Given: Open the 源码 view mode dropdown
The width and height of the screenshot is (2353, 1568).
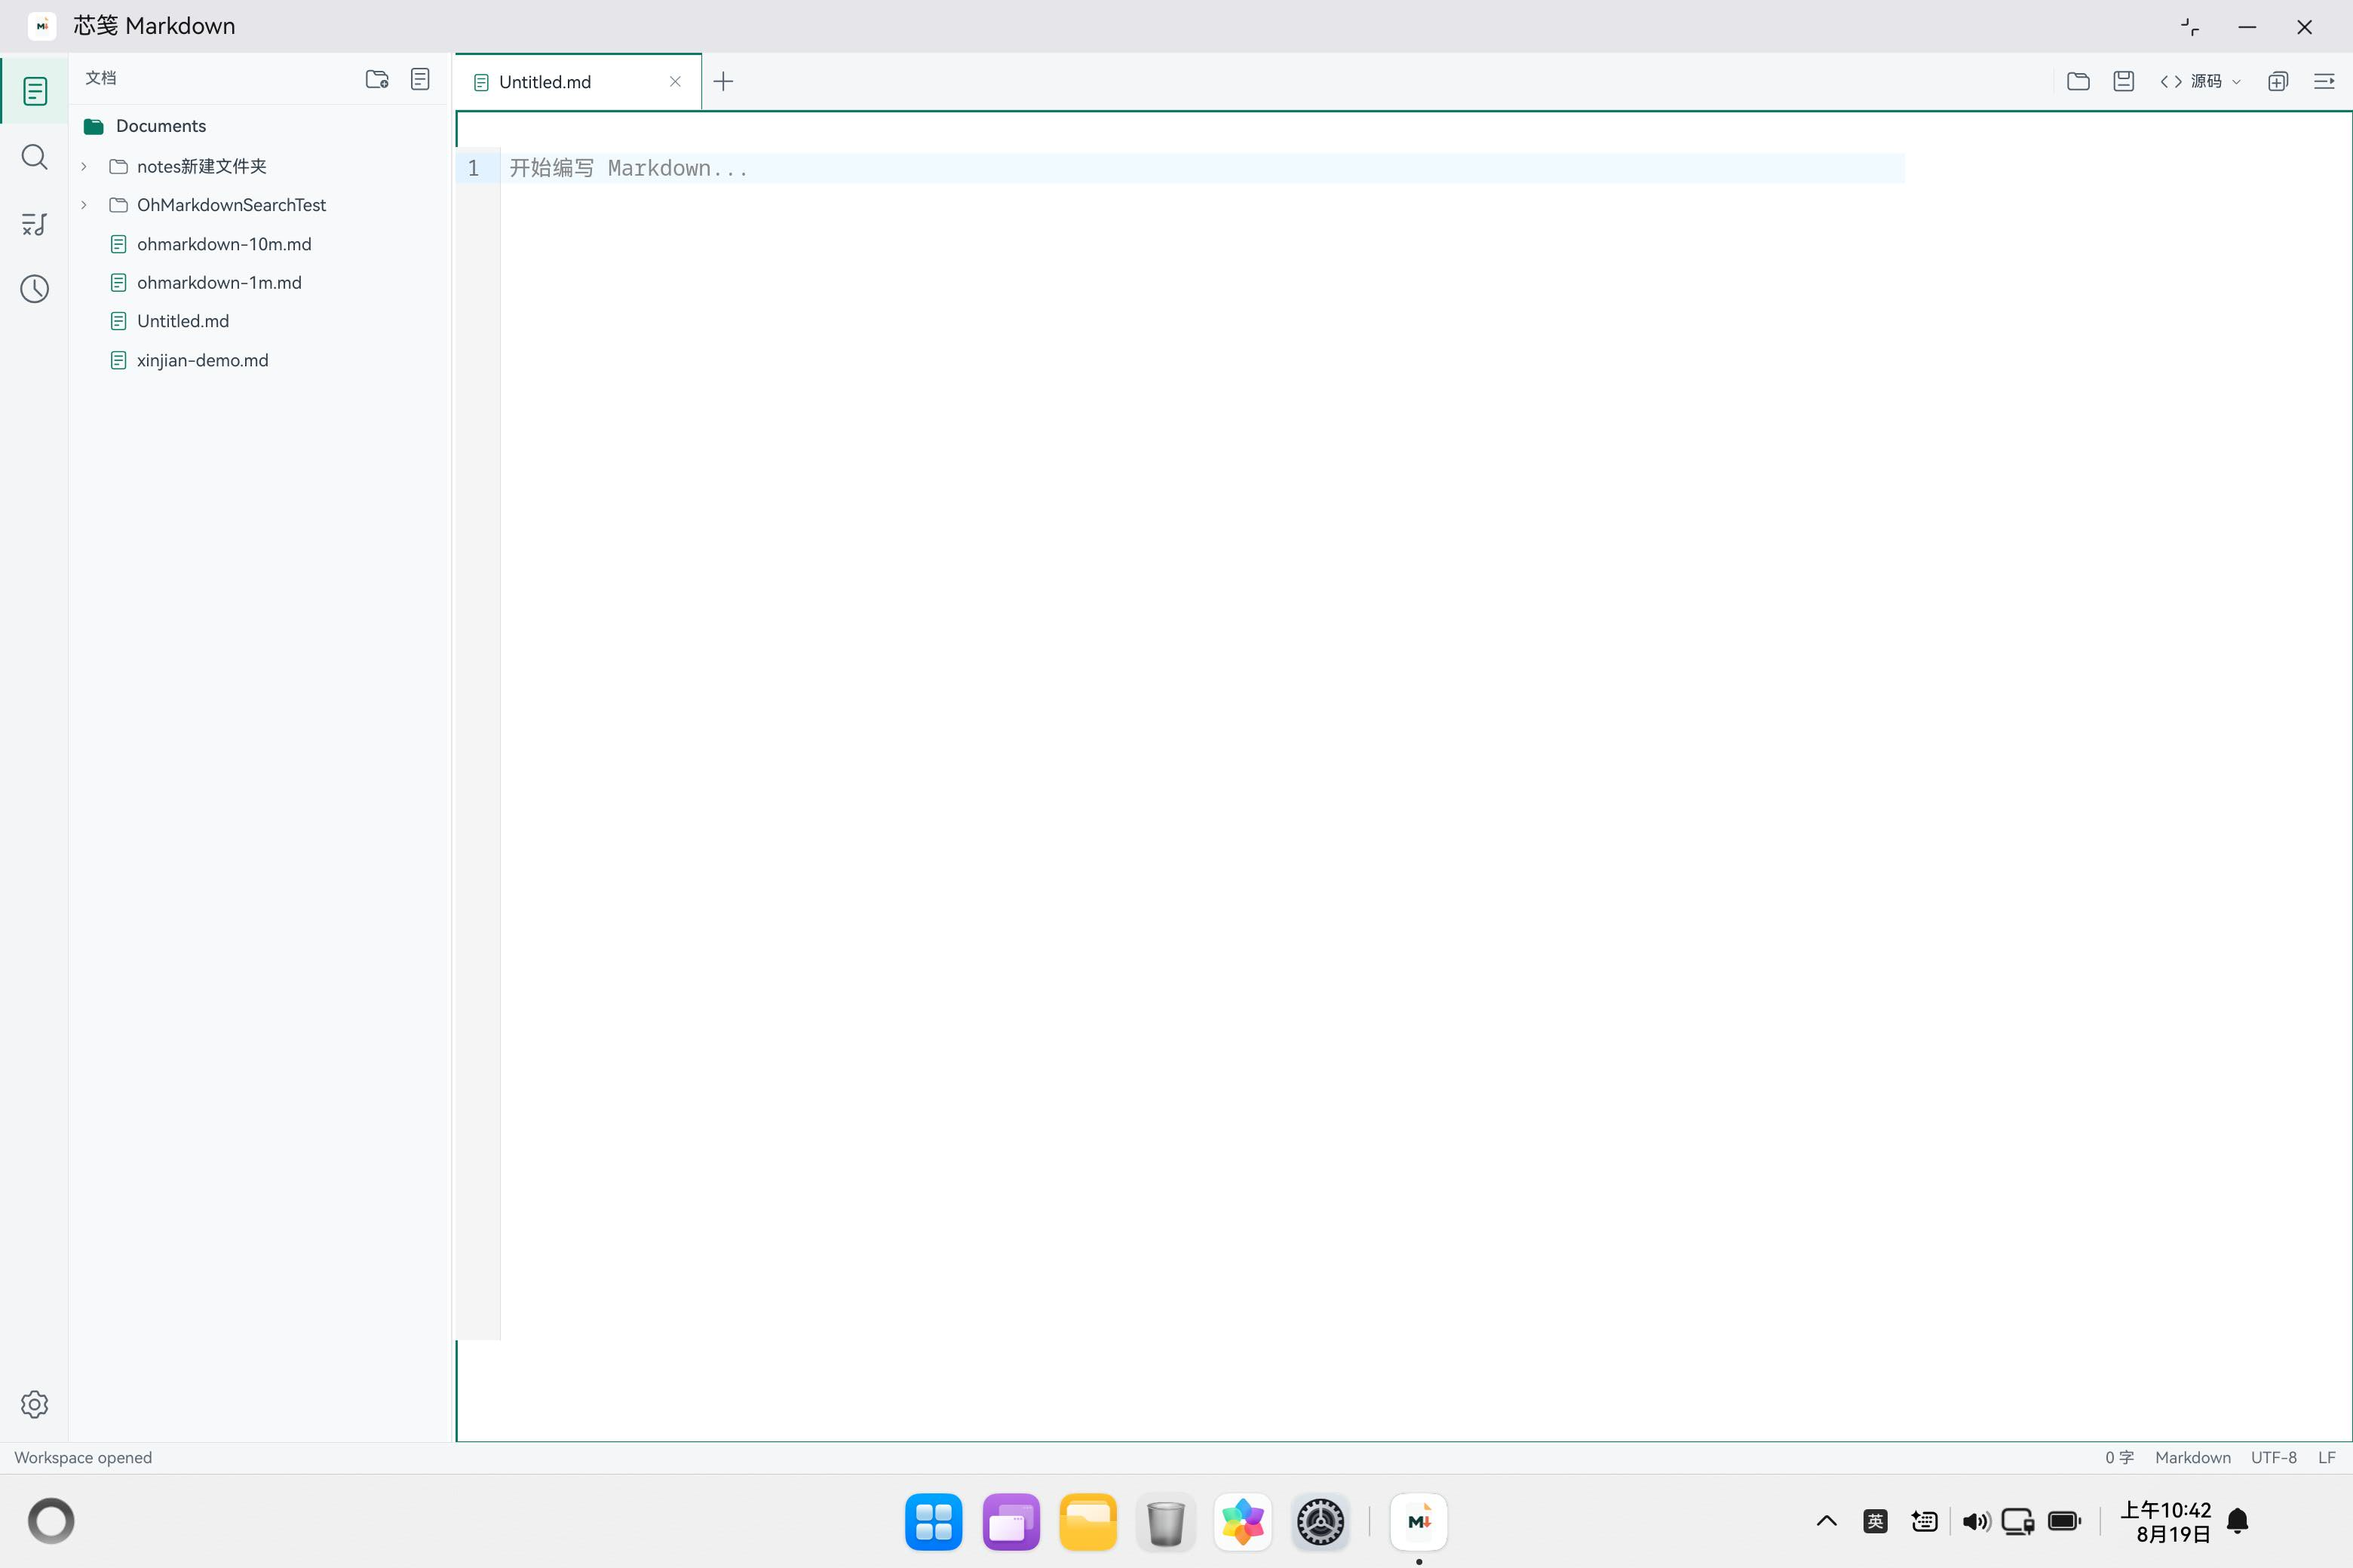Looking at the screenshot, I should 2200,81.
